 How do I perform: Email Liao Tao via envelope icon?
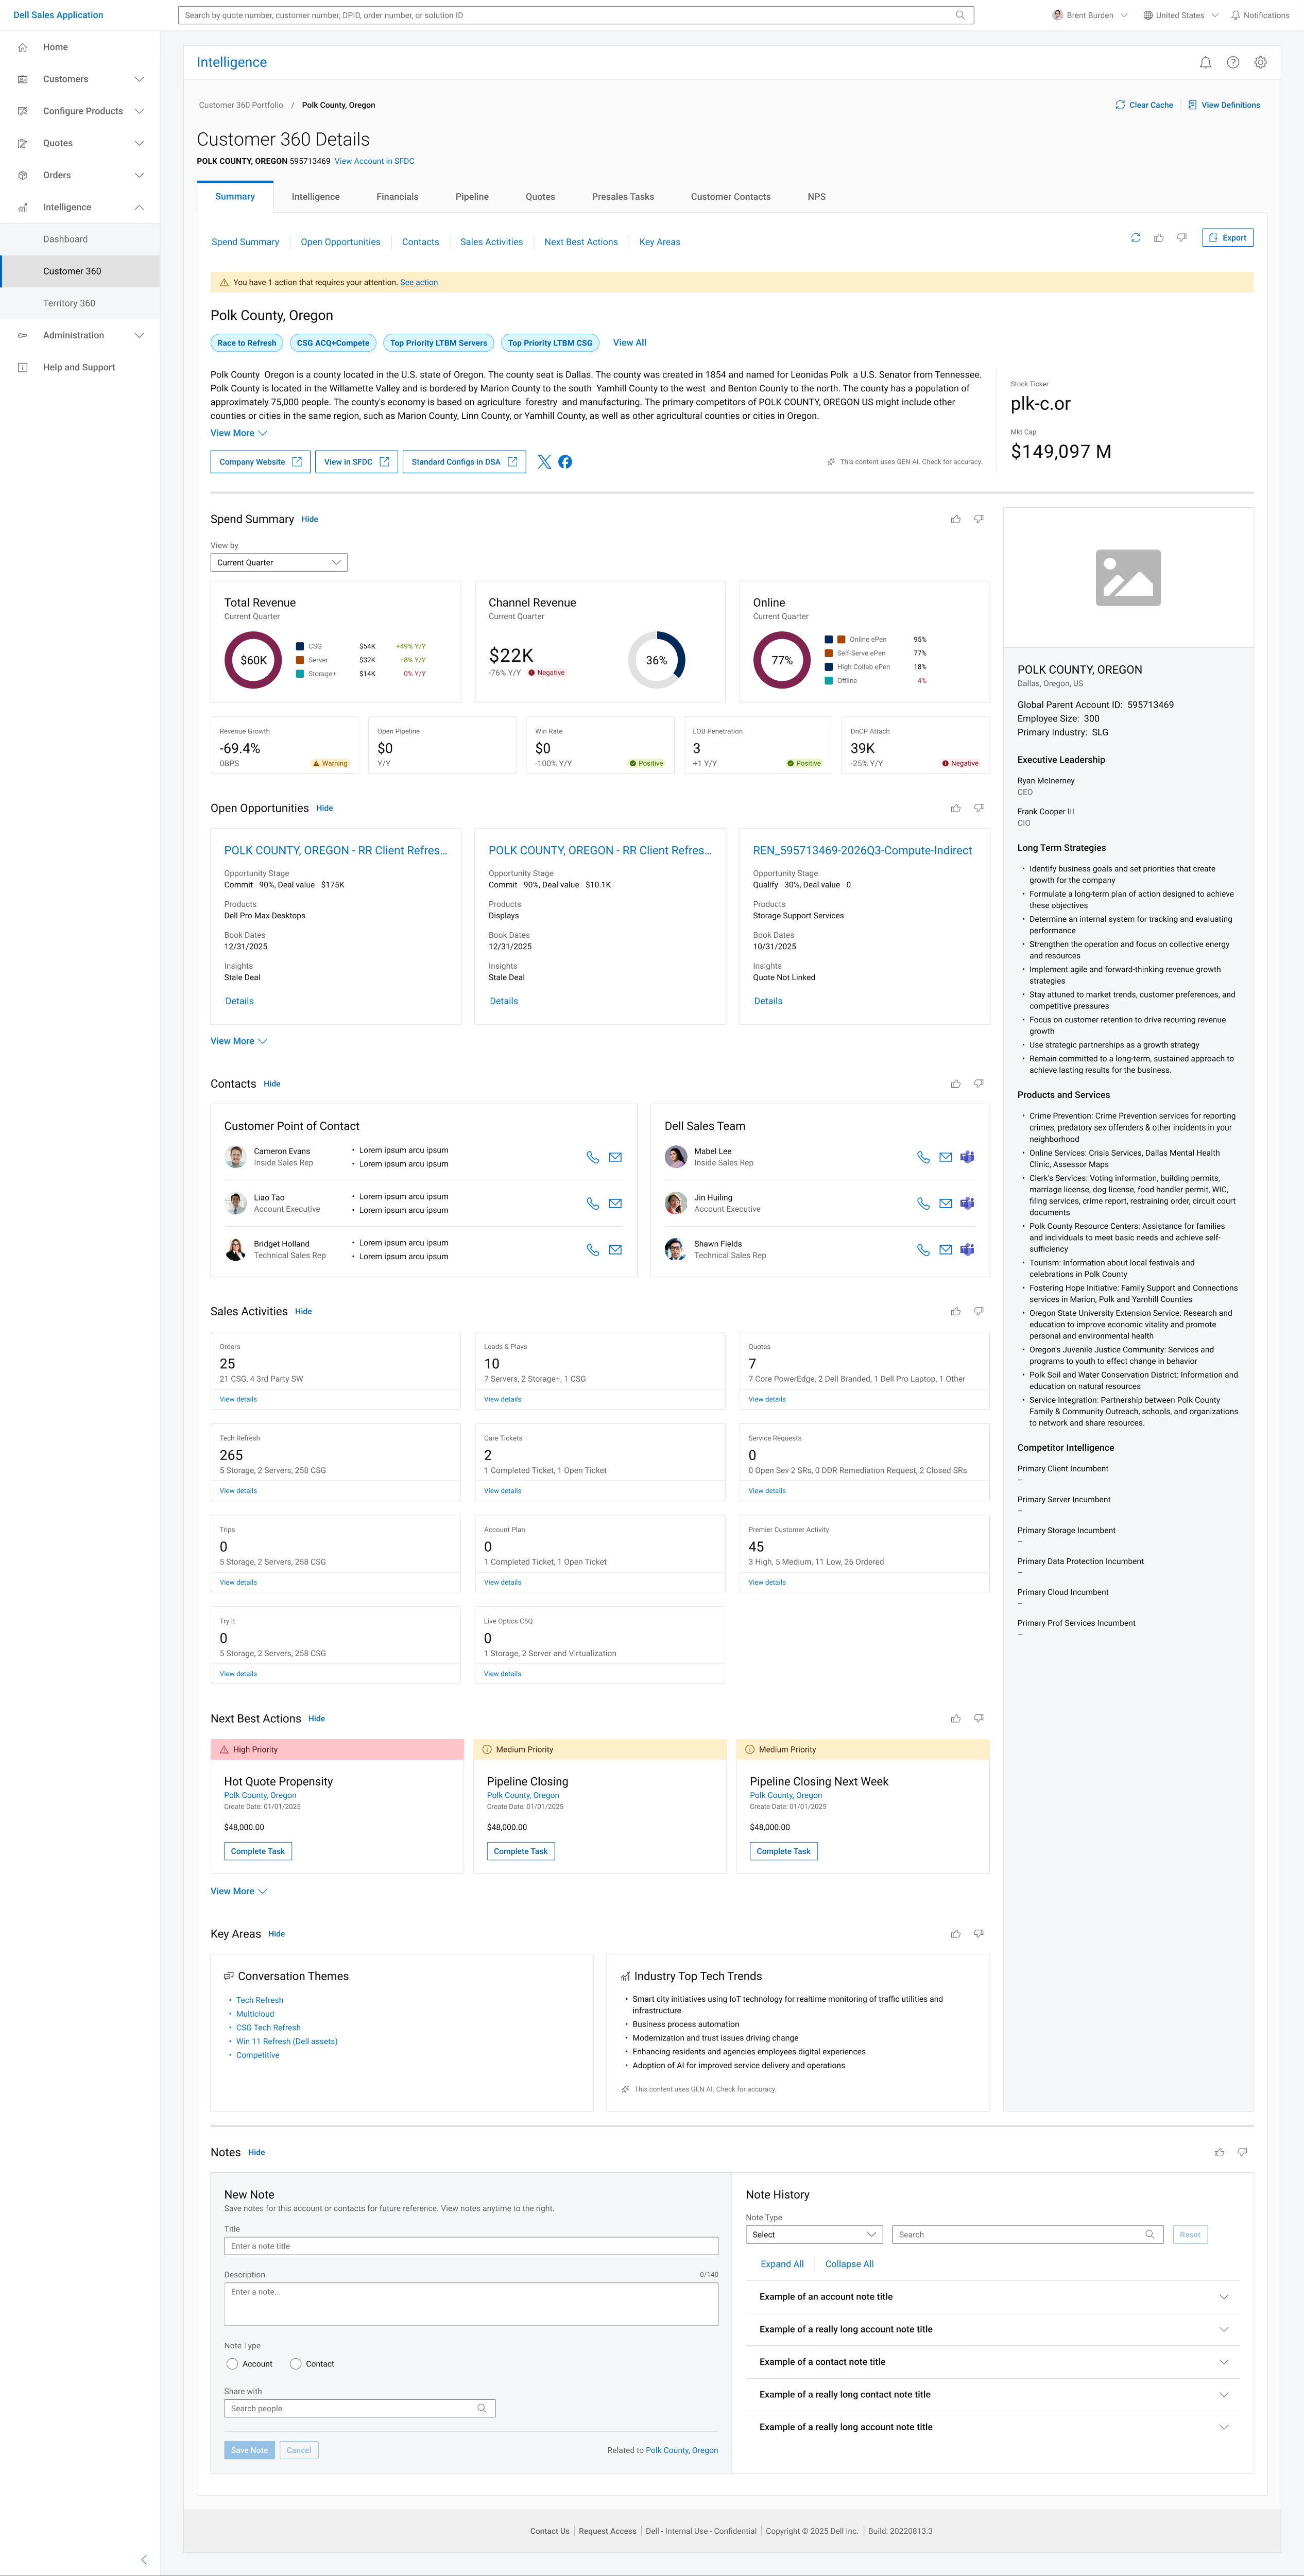coord(615,1204)
